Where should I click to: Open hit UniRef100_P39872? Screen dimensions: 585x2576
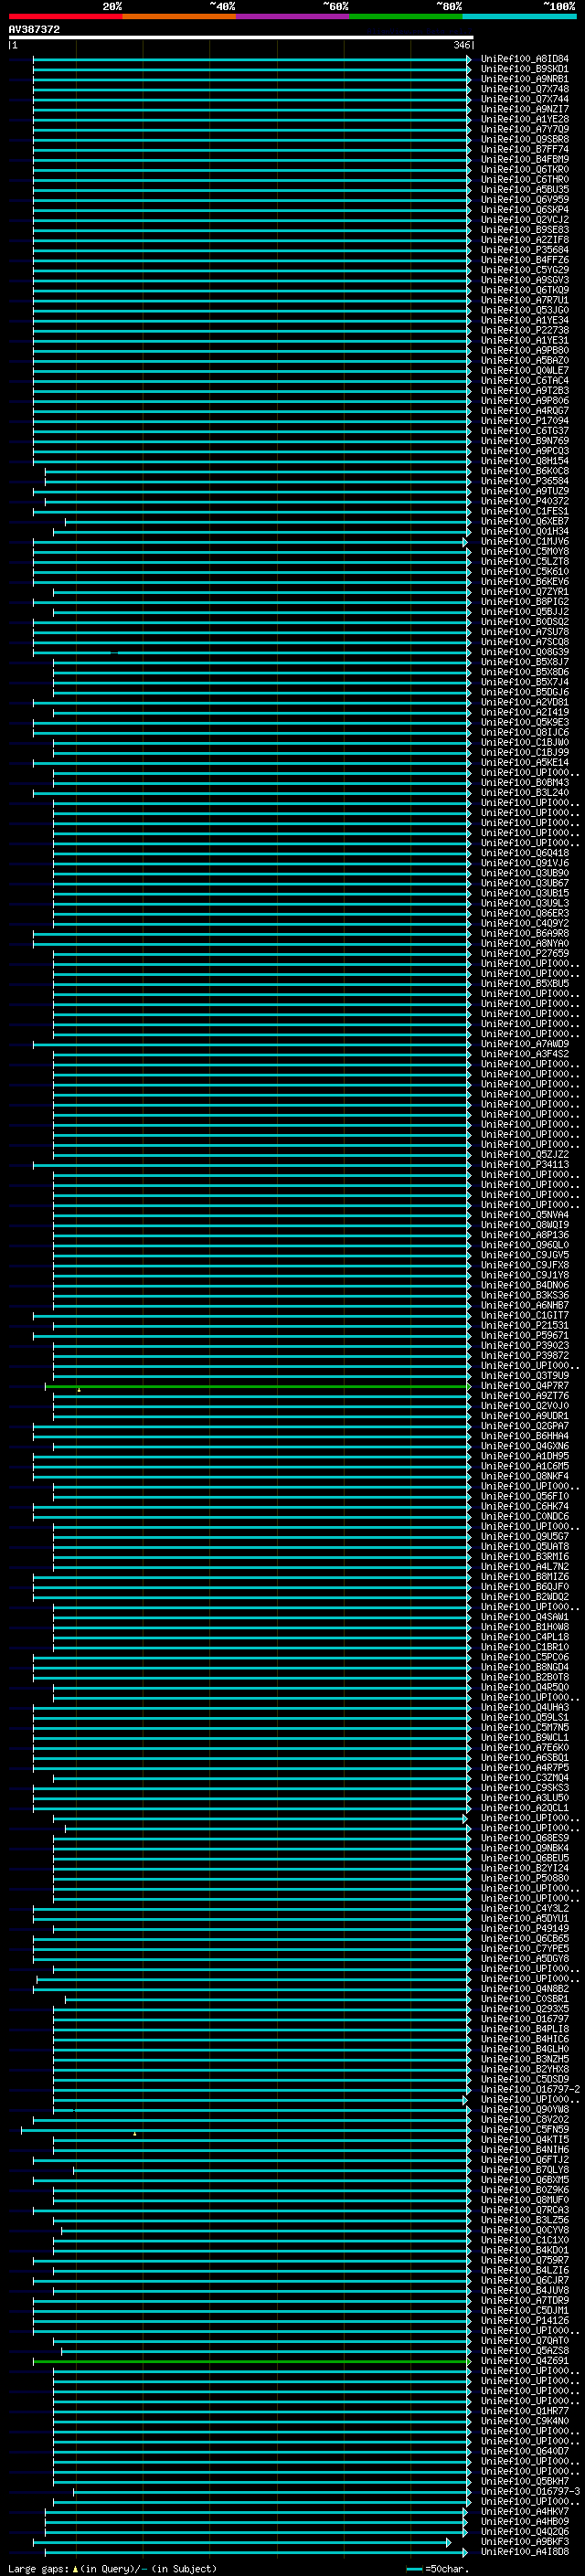524,1355
